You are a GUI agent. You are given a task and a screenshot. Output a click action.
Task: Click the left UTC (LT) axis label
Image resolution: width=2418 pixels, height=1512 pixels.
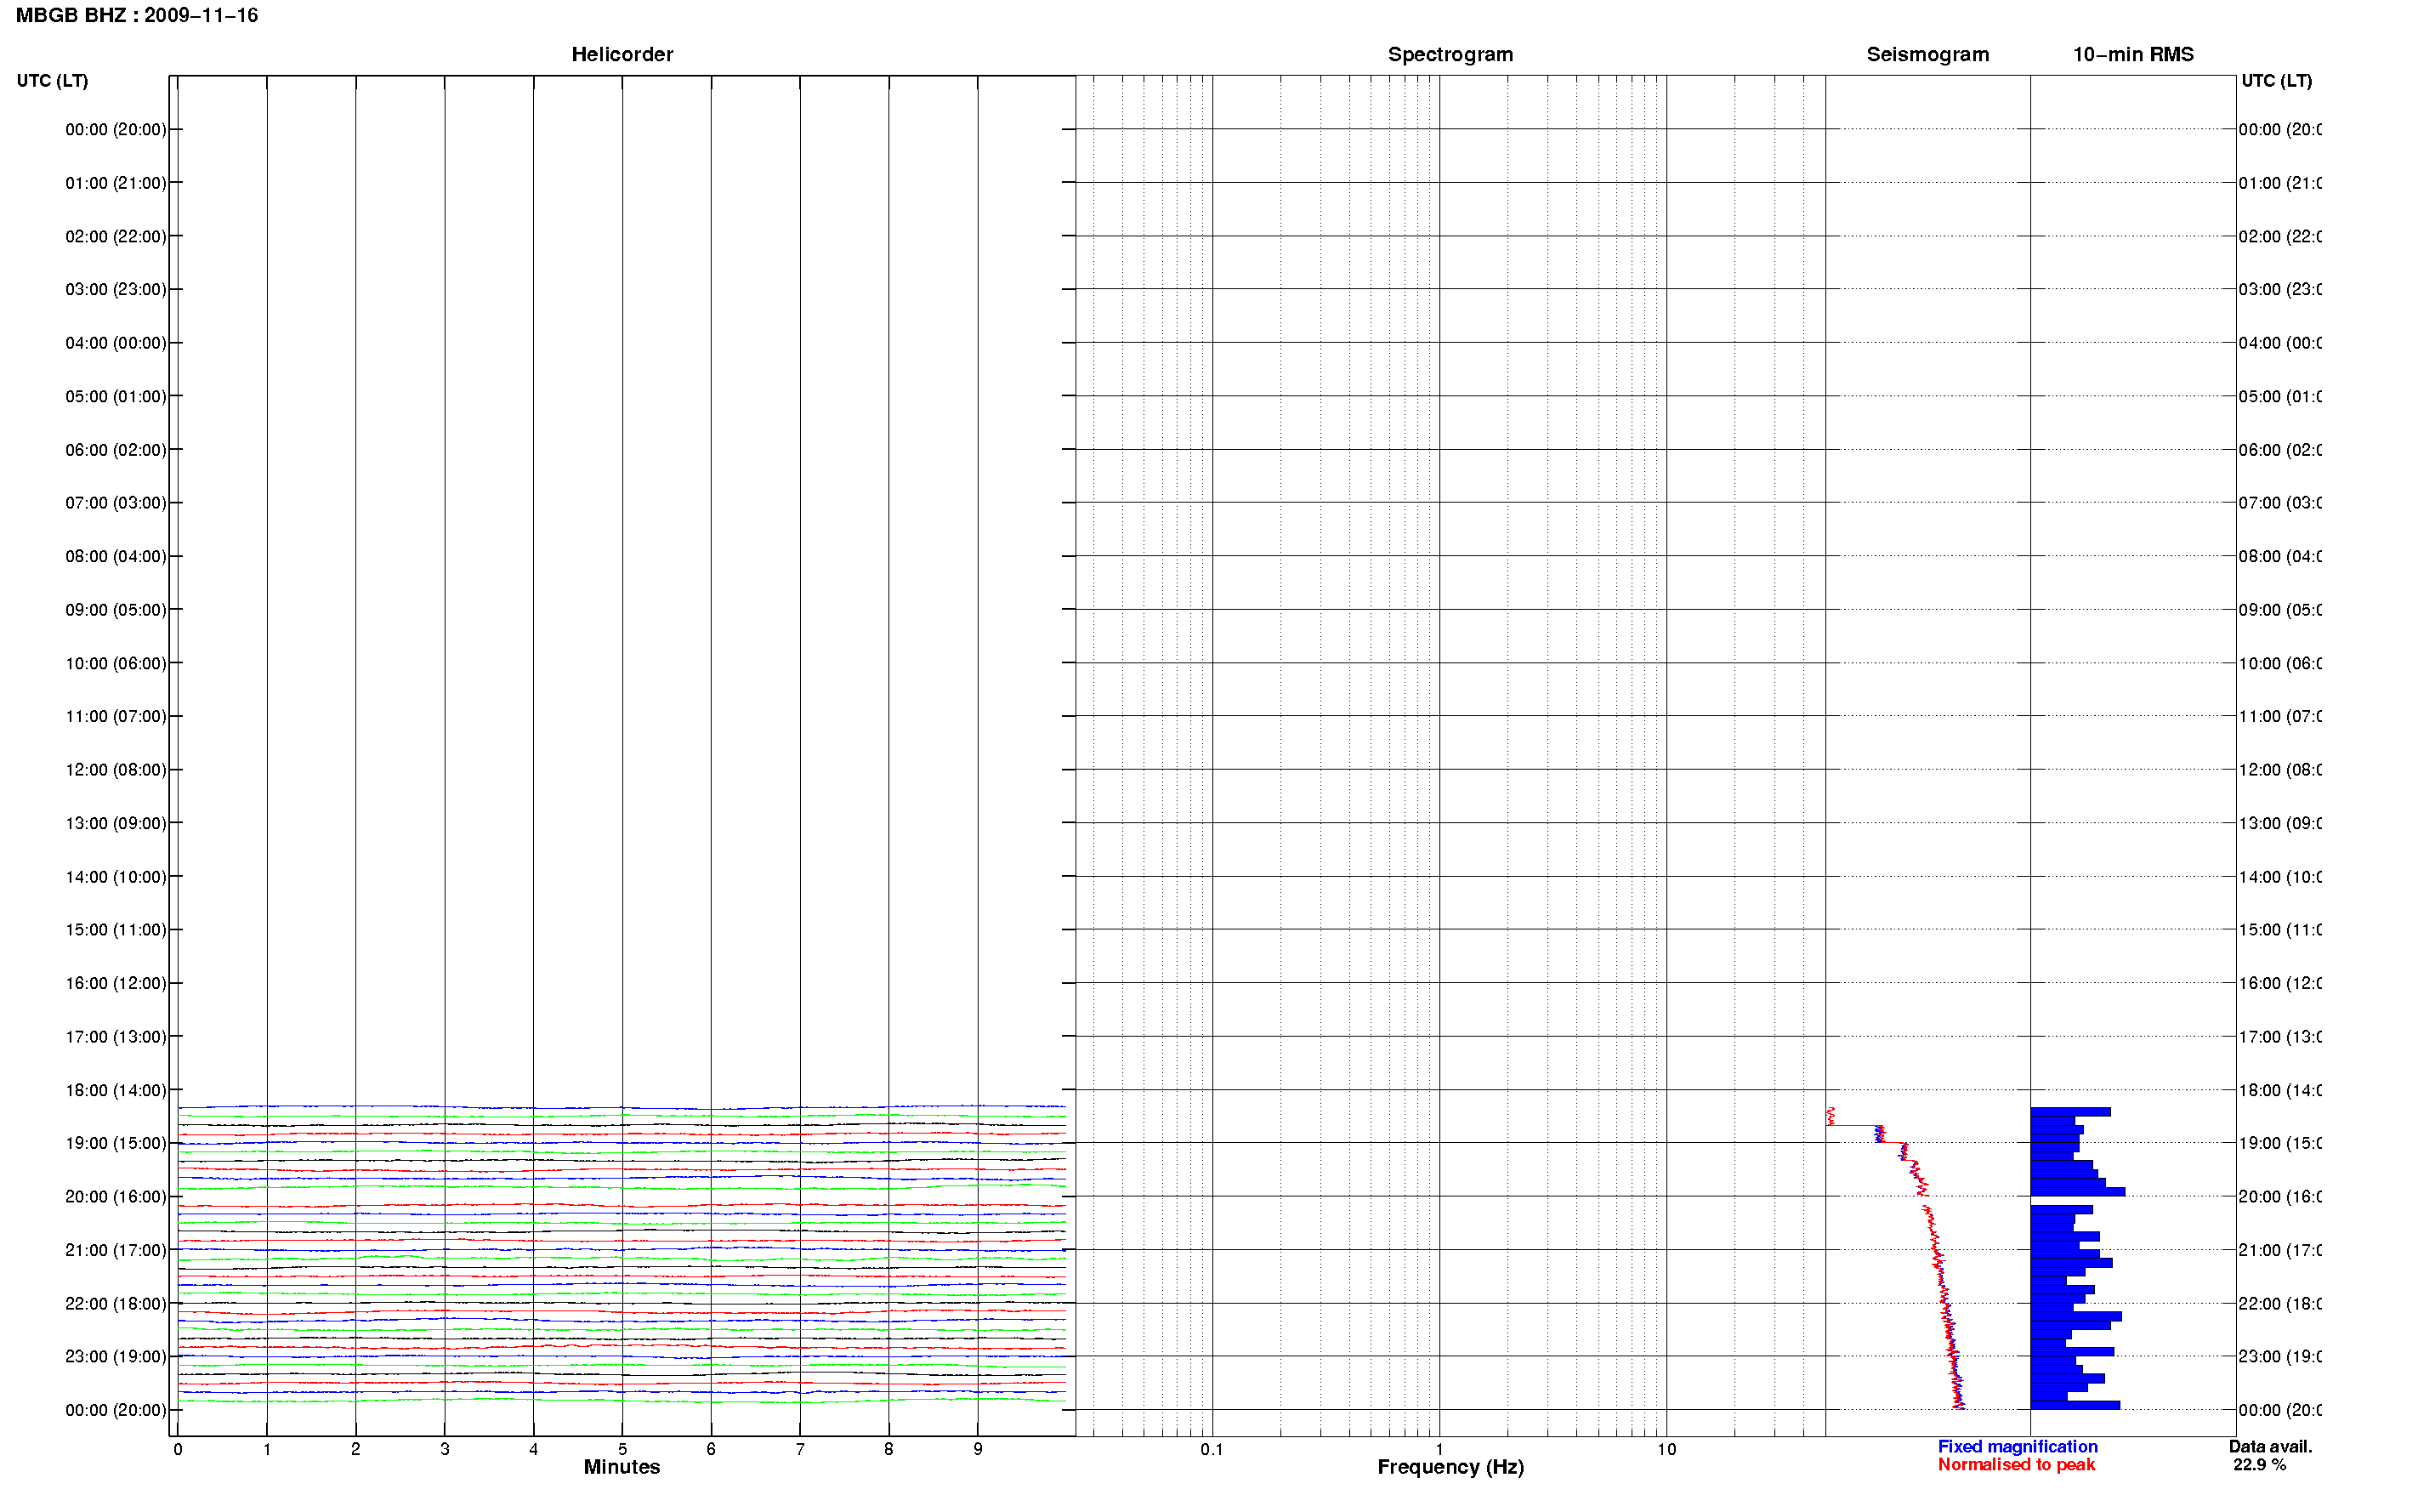(x=52, y=81)
